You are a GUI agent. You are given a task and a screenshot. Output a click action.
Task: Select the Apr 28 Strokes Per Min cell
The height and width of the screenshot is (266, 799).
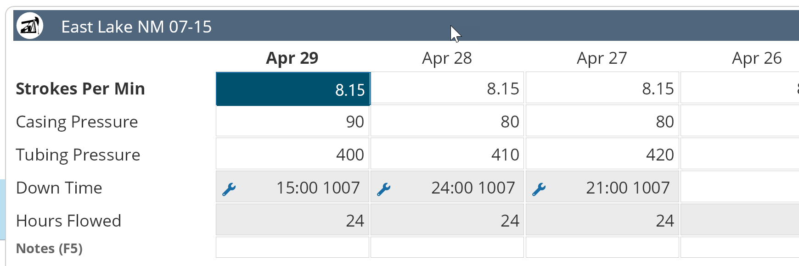447,88
